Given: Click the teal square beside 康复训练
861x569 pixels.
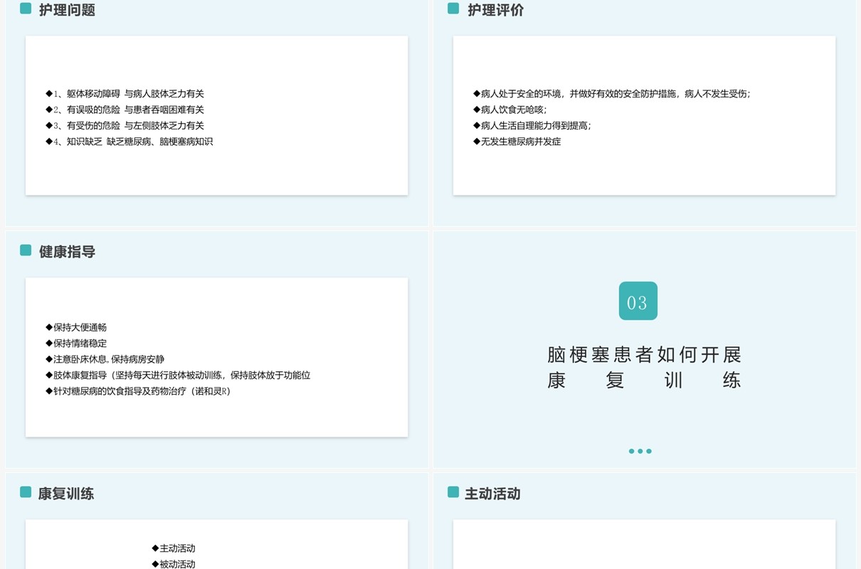Looking at the screenshot, I should 26,492.
